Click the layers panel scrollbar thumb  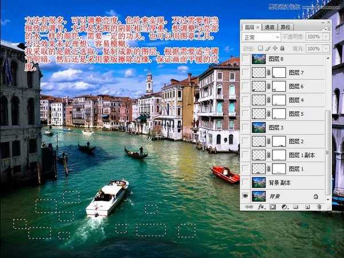tap(328, 153)
